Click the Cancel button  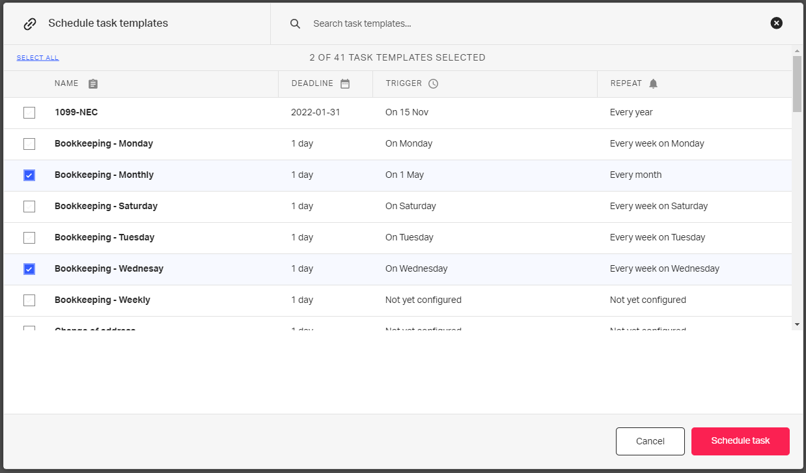click(650, 441)
